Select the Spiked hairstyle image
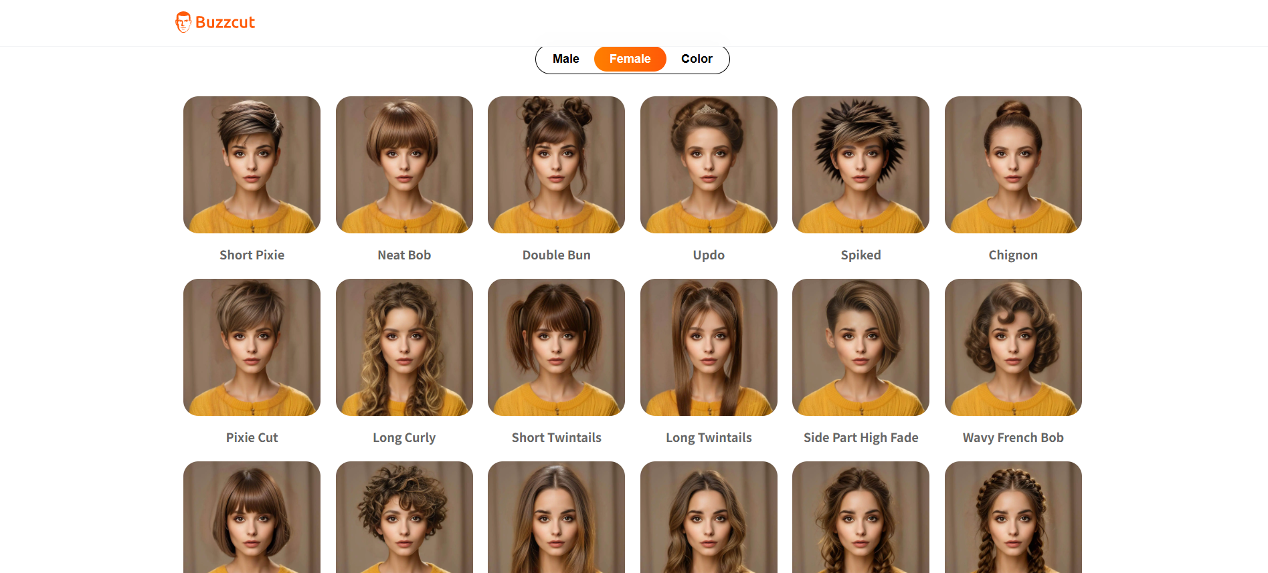 click(861, 164)
